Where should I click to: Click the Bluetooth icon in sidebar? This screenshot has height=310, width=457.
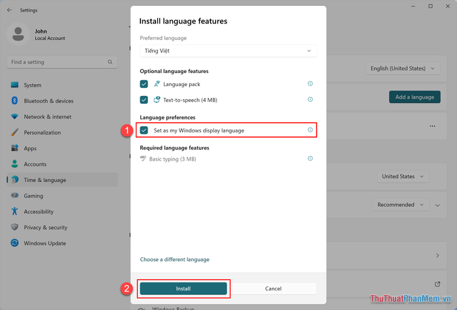tap(14, 101)
